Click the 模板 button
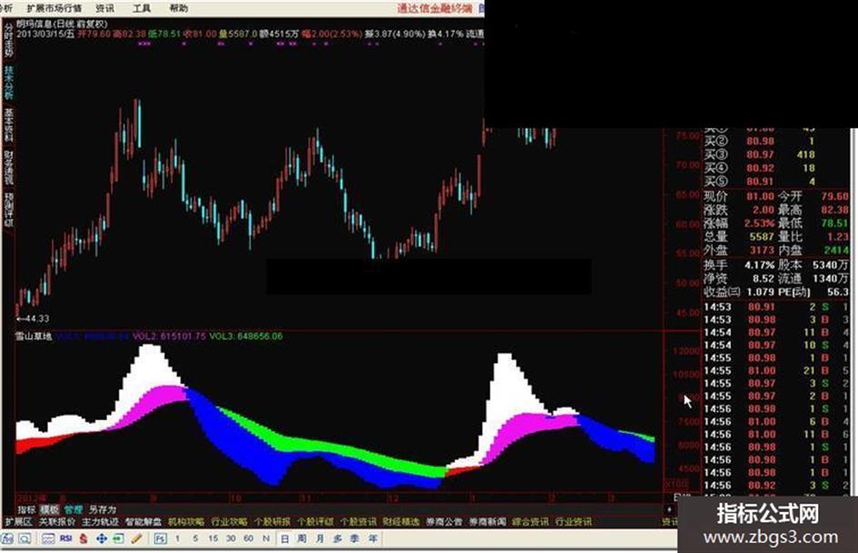The height and width of the screenshot is (553, 858). click(x=49, y=509)
